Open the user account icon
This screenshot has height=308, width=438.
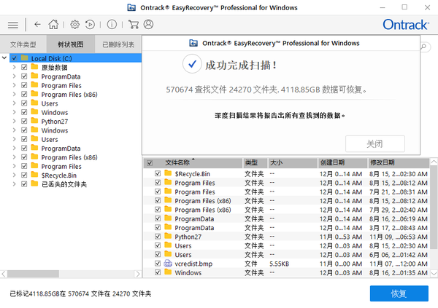[x=149, y=24]
